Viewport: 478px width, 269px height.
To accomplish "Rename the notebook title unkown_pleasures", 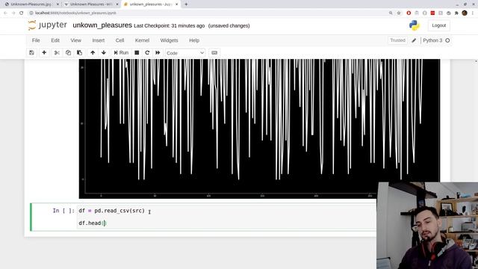I will (x=102, y=25).
